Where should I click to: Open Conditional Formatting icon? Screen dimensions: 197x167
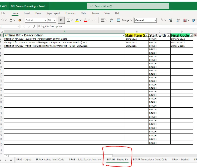coord(185,20)
